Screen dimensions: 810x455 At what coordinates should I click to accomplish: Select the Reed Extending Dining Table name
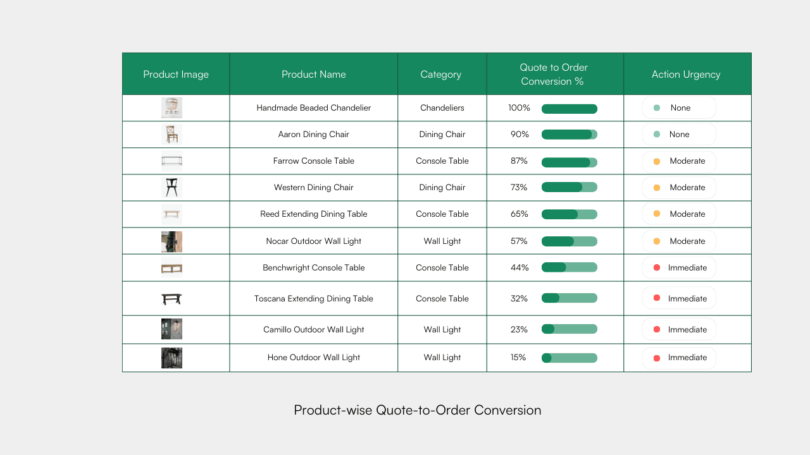pos(314,214)
